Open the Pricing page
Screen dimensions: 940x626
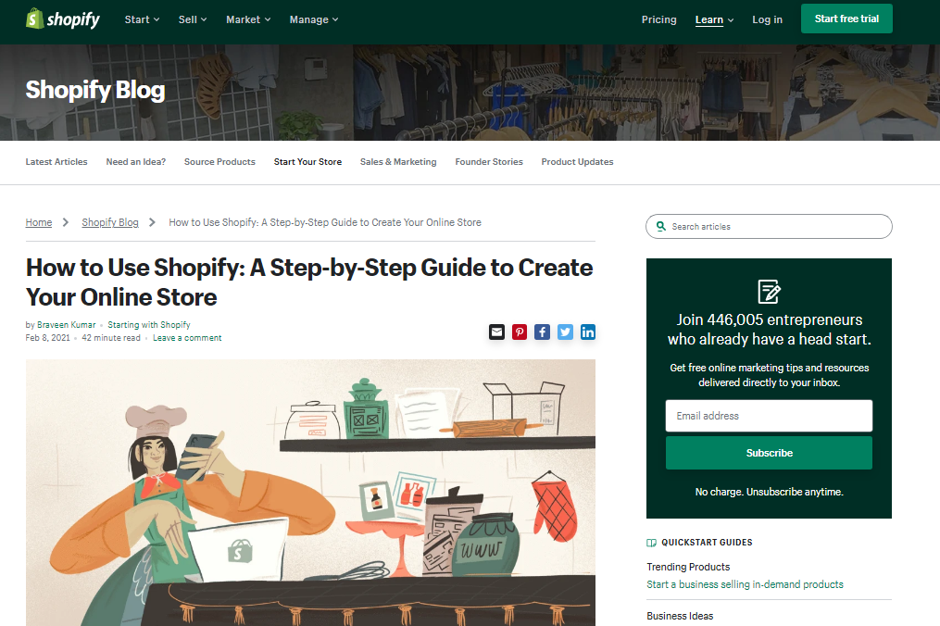(x=658, y=19)
